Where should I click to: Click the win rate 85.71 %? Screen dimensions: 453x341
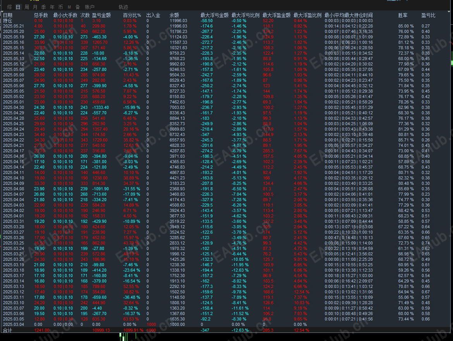pyautogui.click(x=406, y=140)
